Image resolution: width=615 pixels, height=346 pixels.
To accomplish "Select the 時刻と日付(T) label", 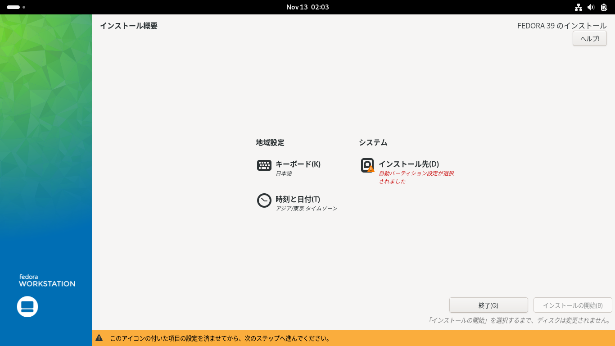I will pos(298,199).
